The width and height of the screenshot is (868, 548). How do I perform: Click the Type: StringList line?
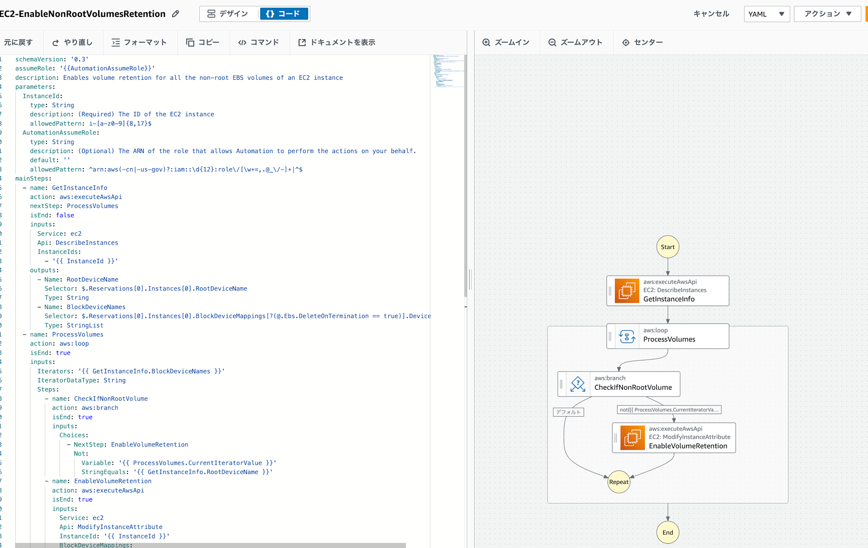coord(74,326)
